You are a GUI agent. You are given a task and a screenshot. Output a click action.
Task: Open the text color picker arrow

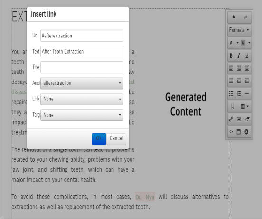click(237, 43)
